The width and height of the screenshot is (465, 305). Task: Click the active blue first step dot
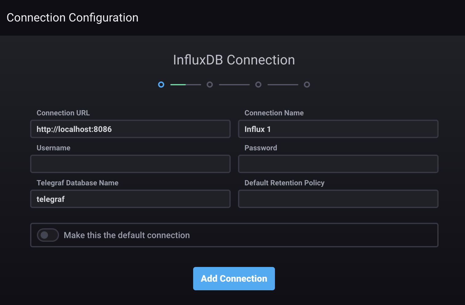tap(161, 84)
